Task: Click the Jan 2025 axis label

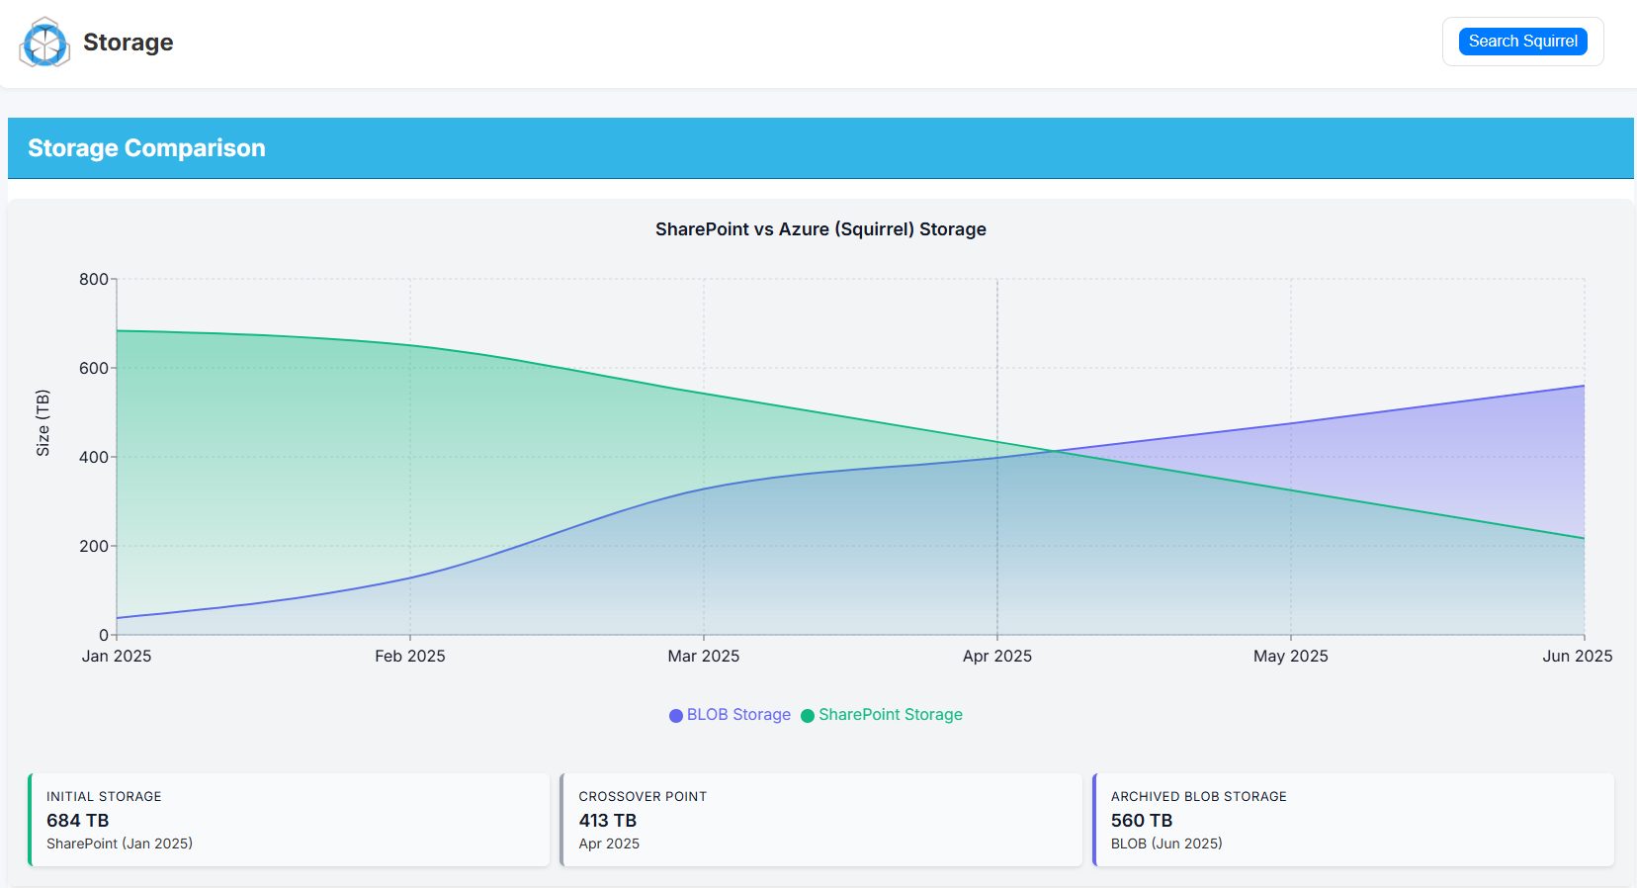Action: point(117,657)
